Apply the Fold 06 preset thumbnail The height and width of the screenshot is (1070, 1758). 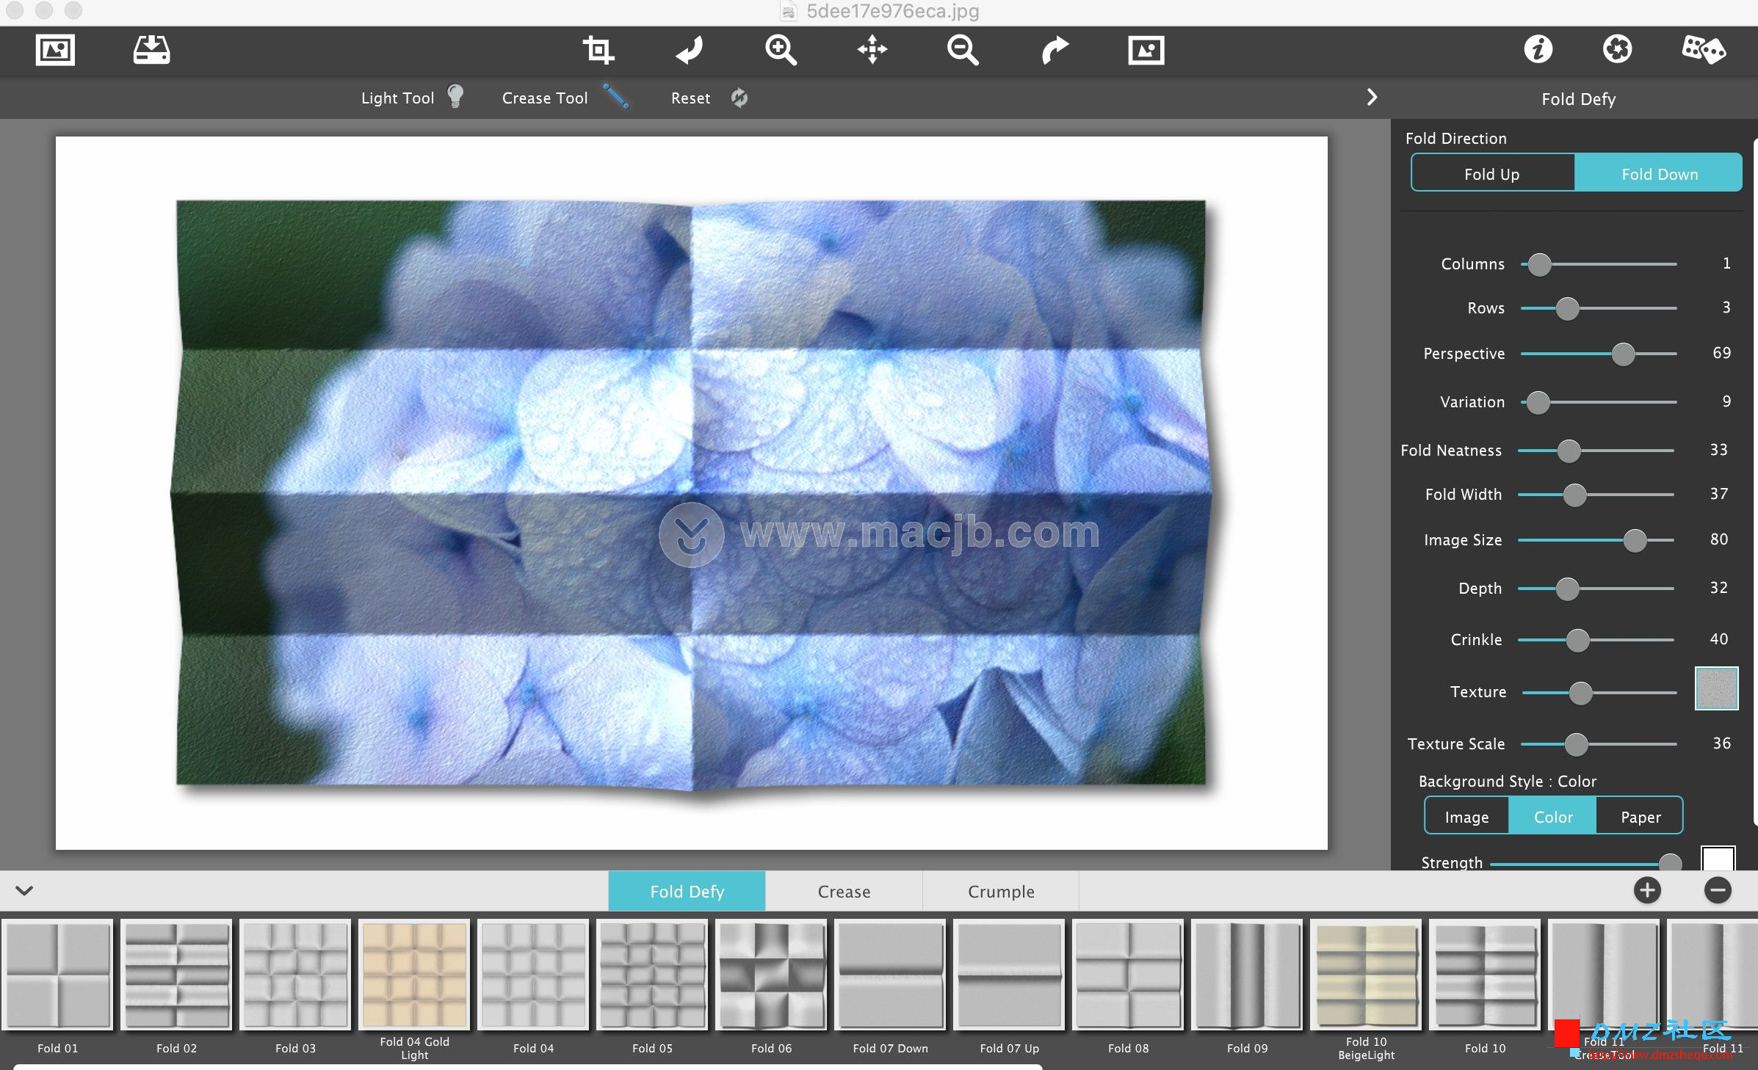(x=771, y=975)
